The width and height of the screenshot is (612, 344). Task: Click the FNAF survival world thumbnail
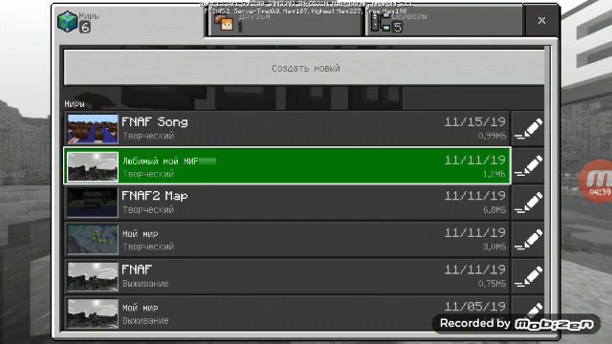(x=93, y=276)
